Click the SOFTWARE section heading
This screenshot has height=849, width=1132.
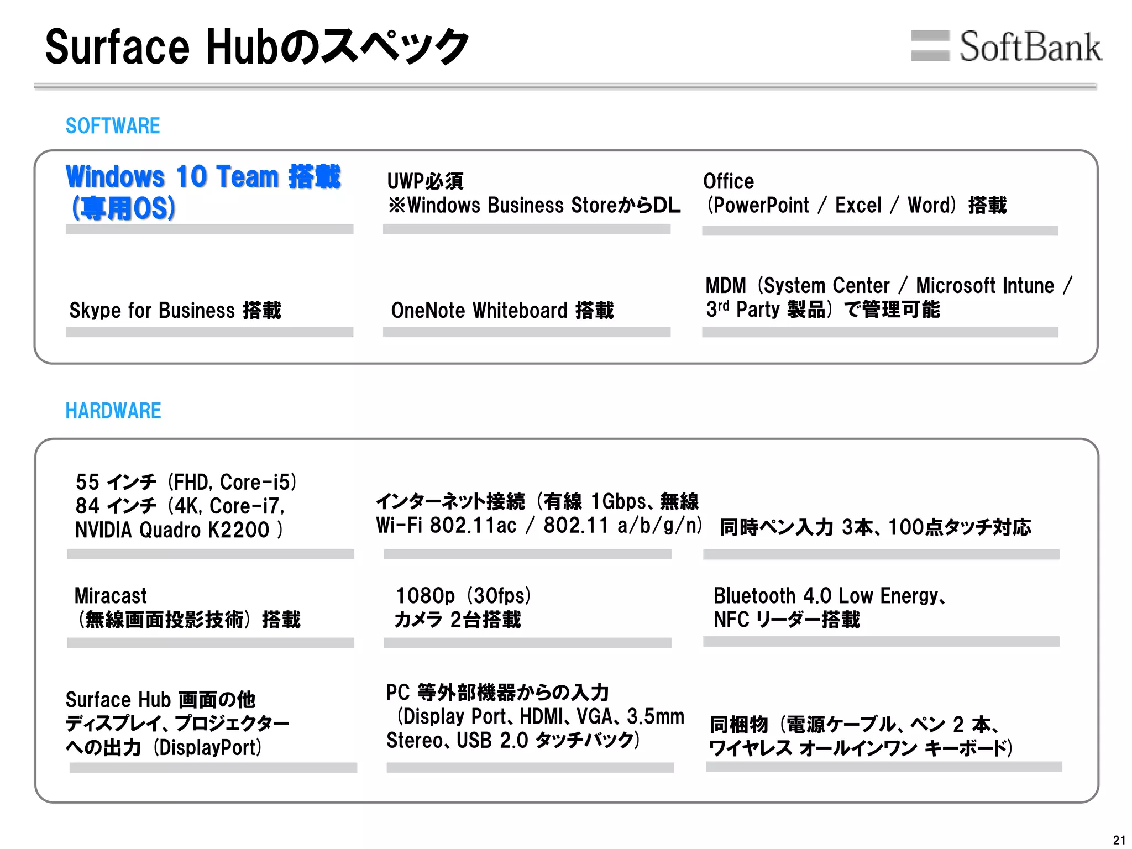point(113,126)
